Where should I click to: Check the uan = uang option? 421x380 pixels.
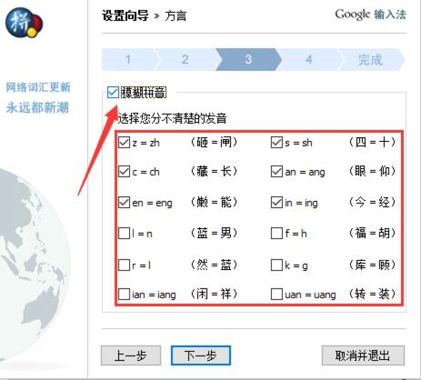click(276, 295)
